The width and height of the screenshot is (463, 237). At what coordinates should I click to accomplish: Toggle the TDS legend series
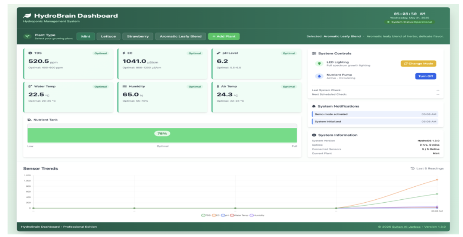(x=206, y=215)
